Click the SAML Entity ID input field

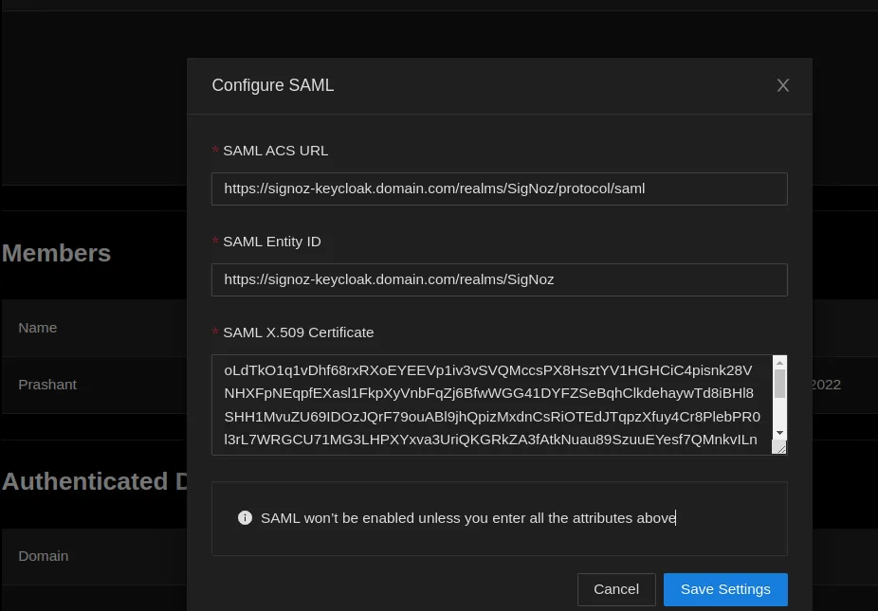pos(500,279)
